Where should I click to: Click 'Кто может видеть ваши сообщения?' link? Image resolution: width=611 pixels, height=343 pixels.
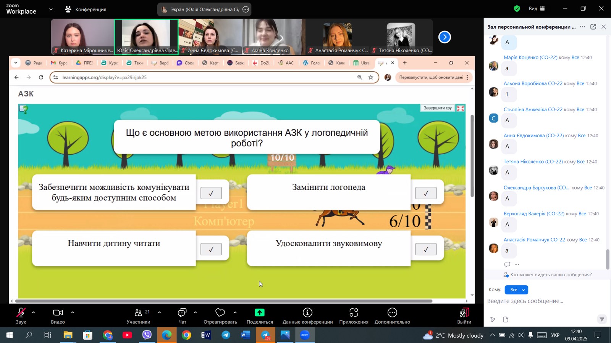click(551, 275)
